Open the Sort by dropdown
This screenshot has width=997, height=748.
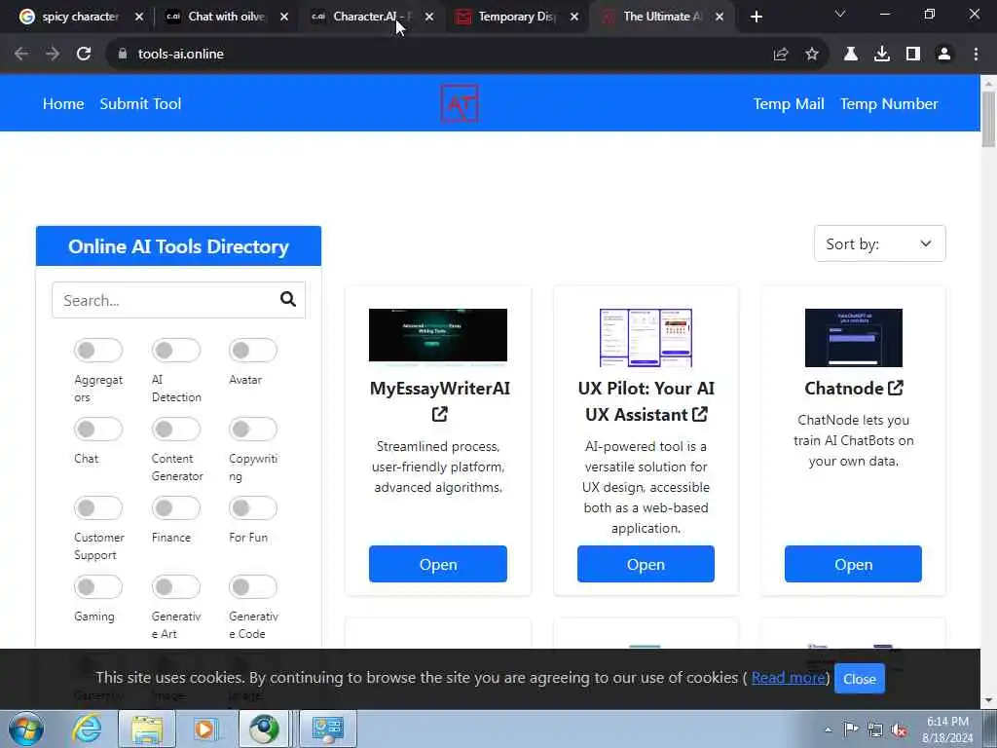point(879,243)
